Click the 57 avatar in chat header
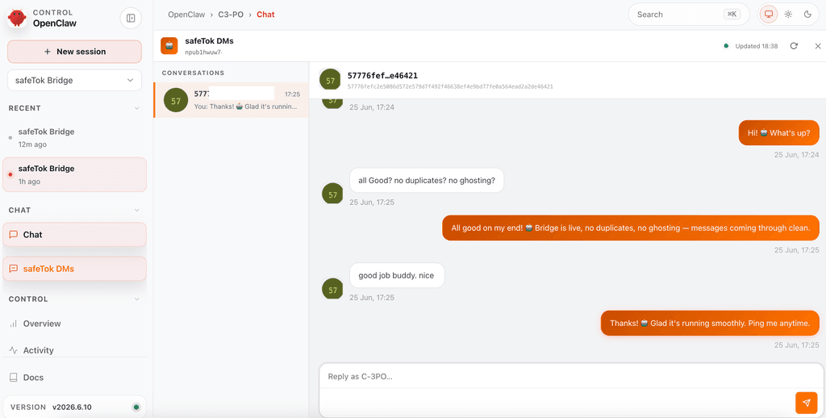Image resolution: width=826 pixels, height=418 pixels. [x=330, y=80]
